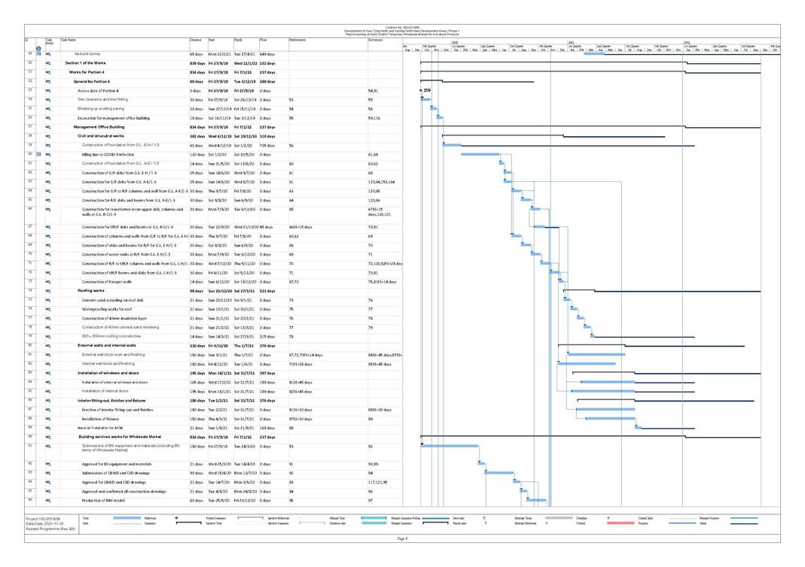Screen dimensions: 805x567
Task: Click the Access date of Portion 4 milestone marker
Action: coord(420,90)
